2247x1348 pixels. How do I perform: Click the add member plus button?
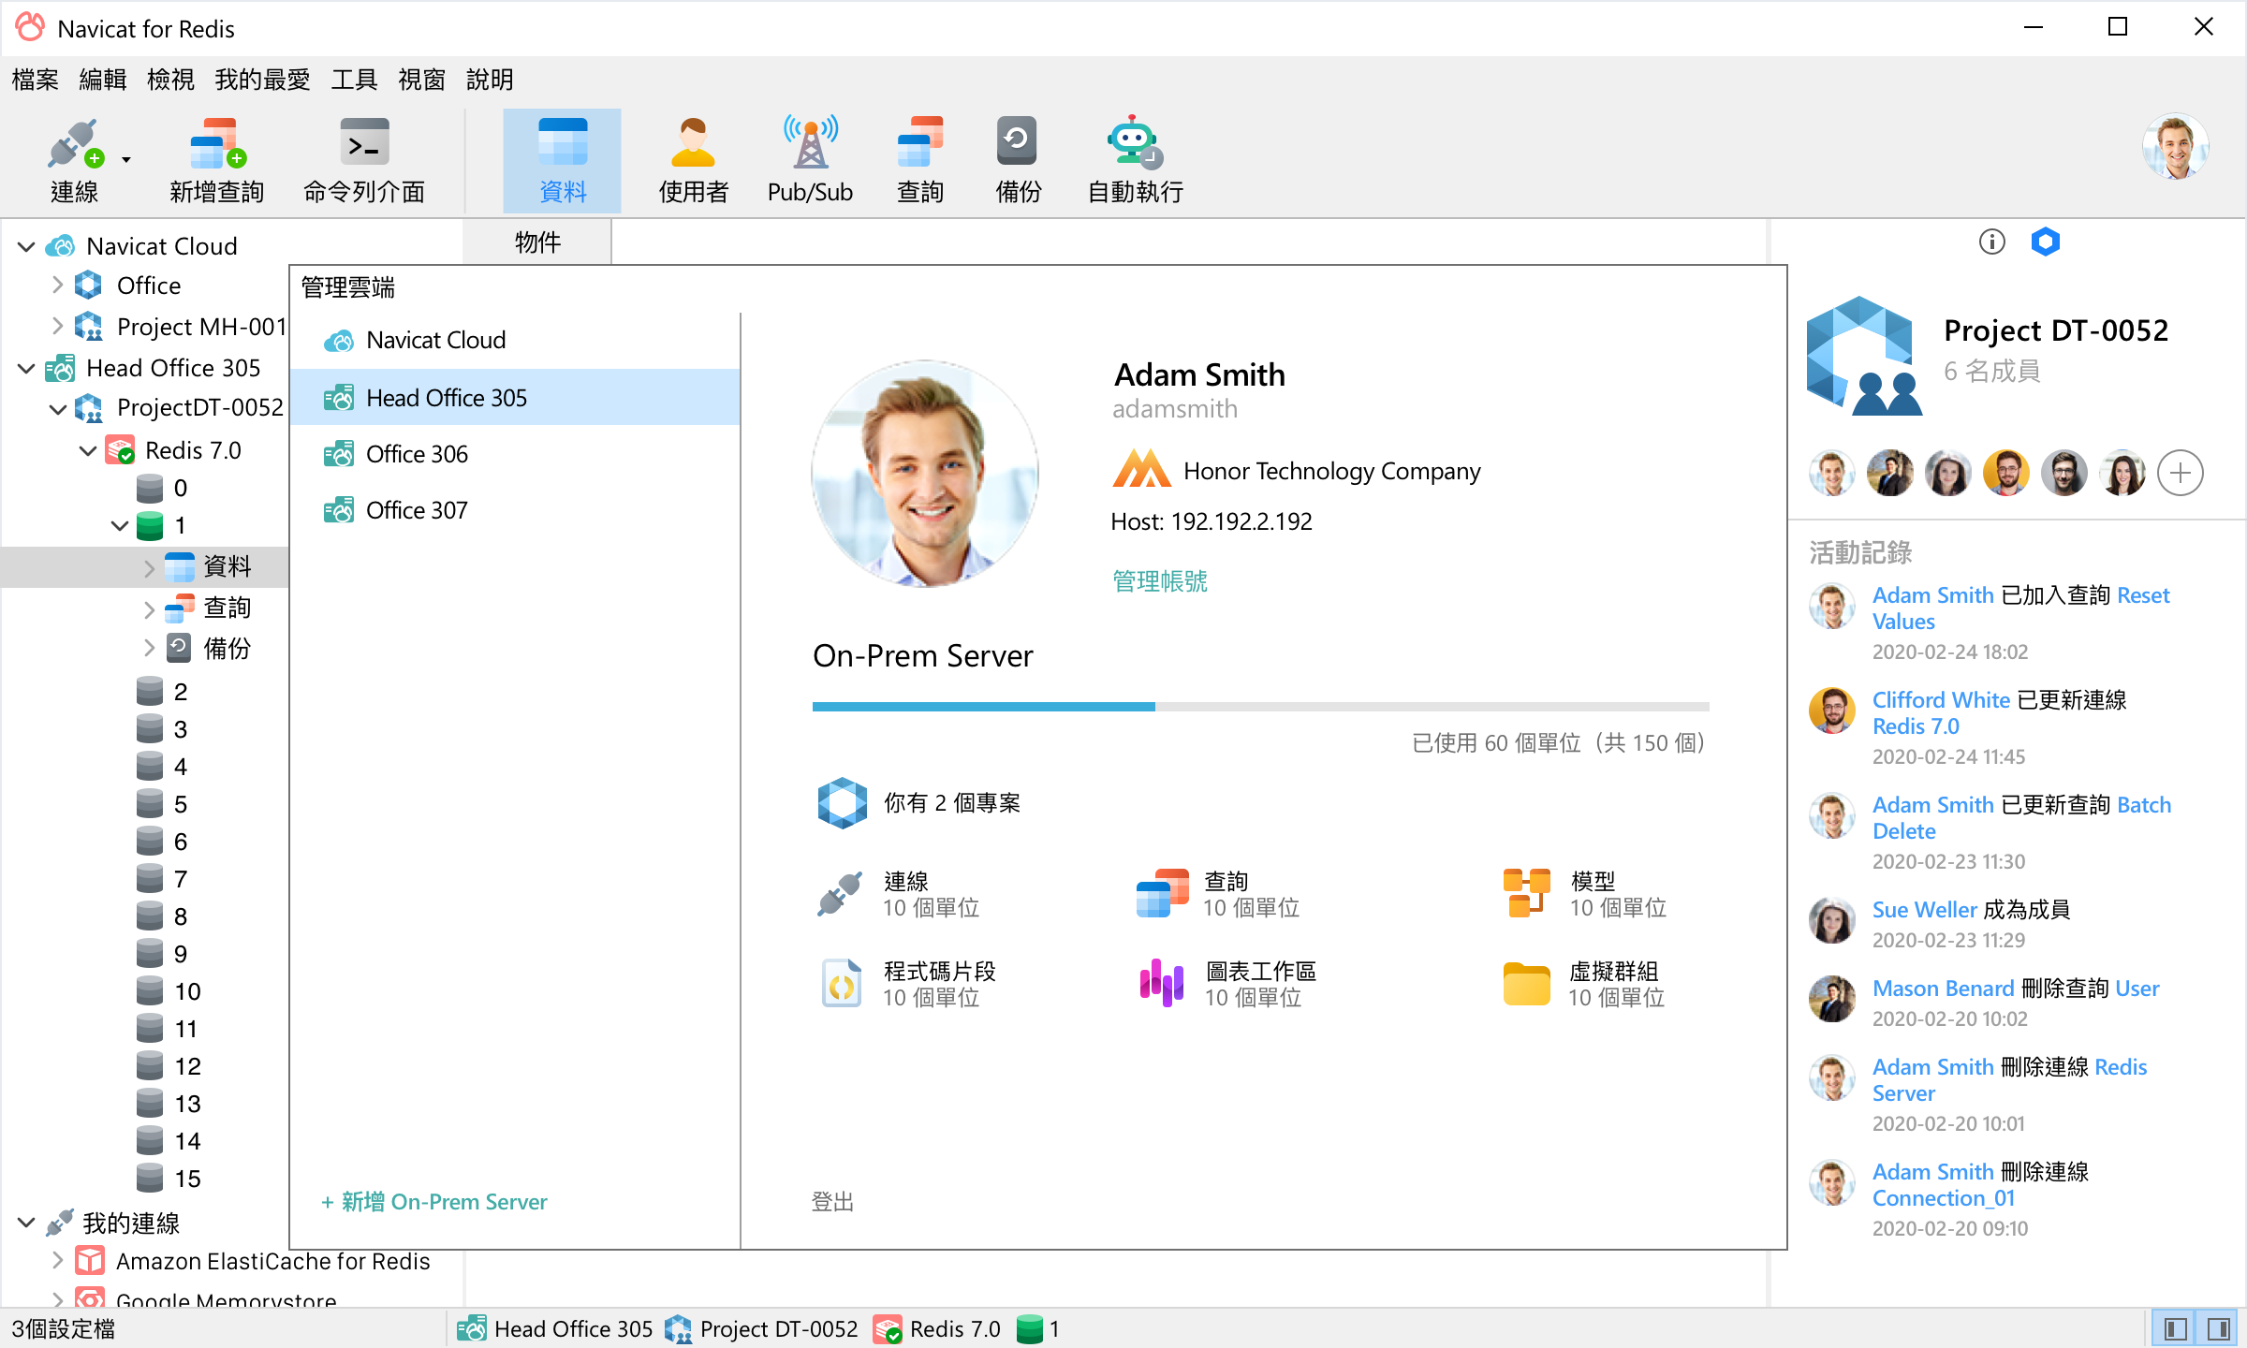coord(2181,473)
